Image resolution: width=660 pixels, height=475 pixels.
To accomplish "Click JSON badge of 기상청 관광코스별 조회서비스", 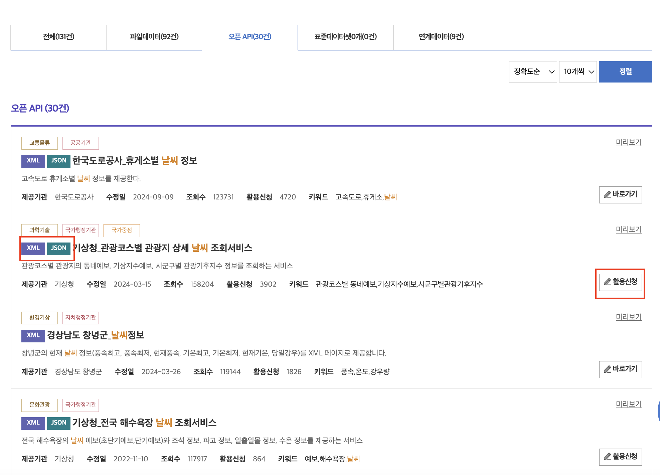I will tap(58, 248).
